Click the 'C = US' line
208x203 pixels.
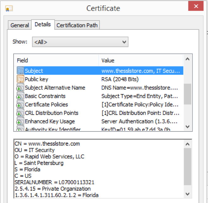pos(23,176)
